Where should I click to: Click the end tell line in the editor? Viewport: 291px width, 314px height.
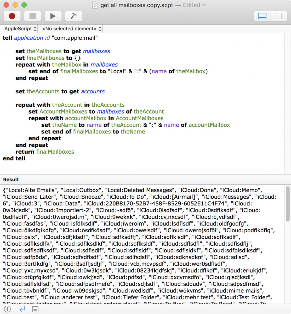point(14,159)
